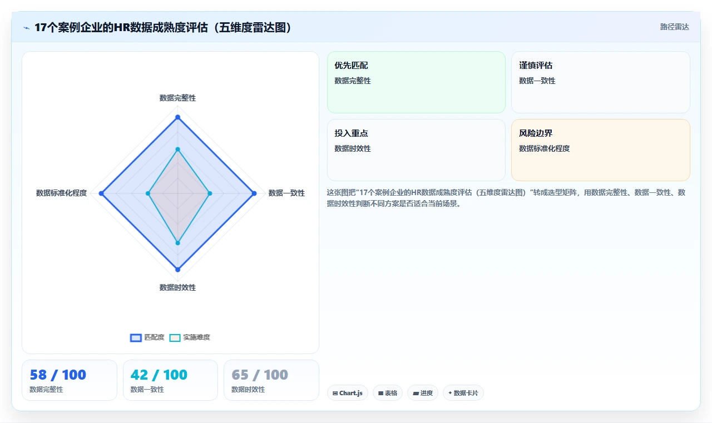712x423 pixels.
Task: Click the 进度 tag icon
Action: [416, 394]
